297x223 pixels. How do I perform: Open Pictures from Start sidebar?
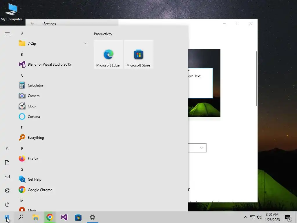click(x=7, y=177)
